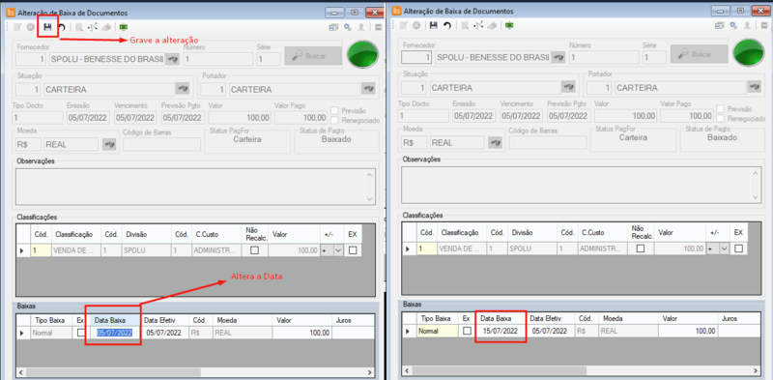Viewport: 773px width, 380px height.
Task: Open Situação binoculars lookup in left window
Action: point(183,89)
